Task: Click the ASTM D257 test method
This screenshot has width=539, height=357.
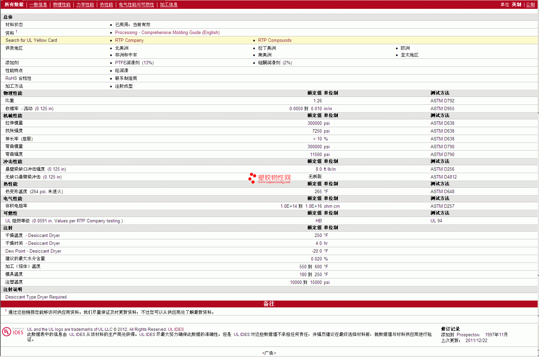Action: coord(442,206)
